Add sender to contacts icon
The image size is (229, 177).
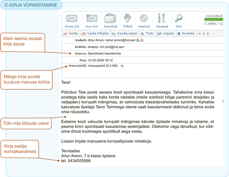click(138, 40)
